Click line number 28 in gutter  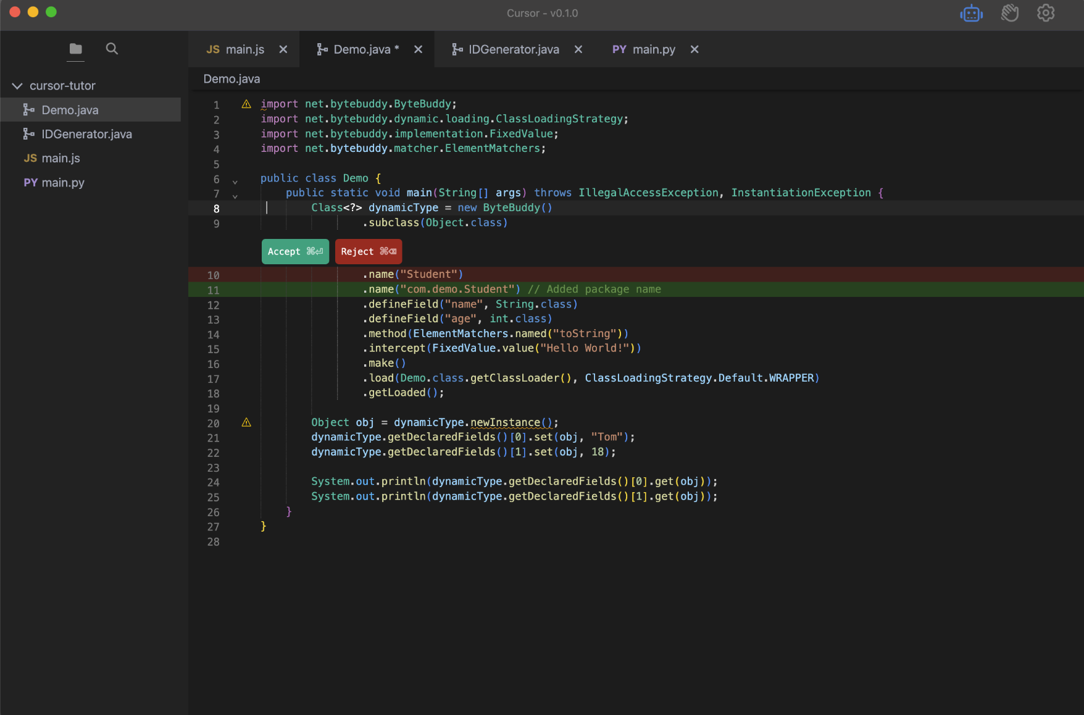pyautogui.click(x=213, y=542)
